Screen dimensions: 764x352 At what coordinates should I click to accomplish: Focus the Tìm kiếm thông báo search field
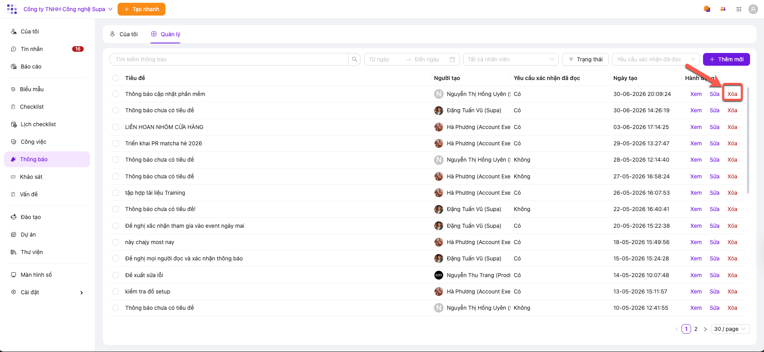point(229,59)
